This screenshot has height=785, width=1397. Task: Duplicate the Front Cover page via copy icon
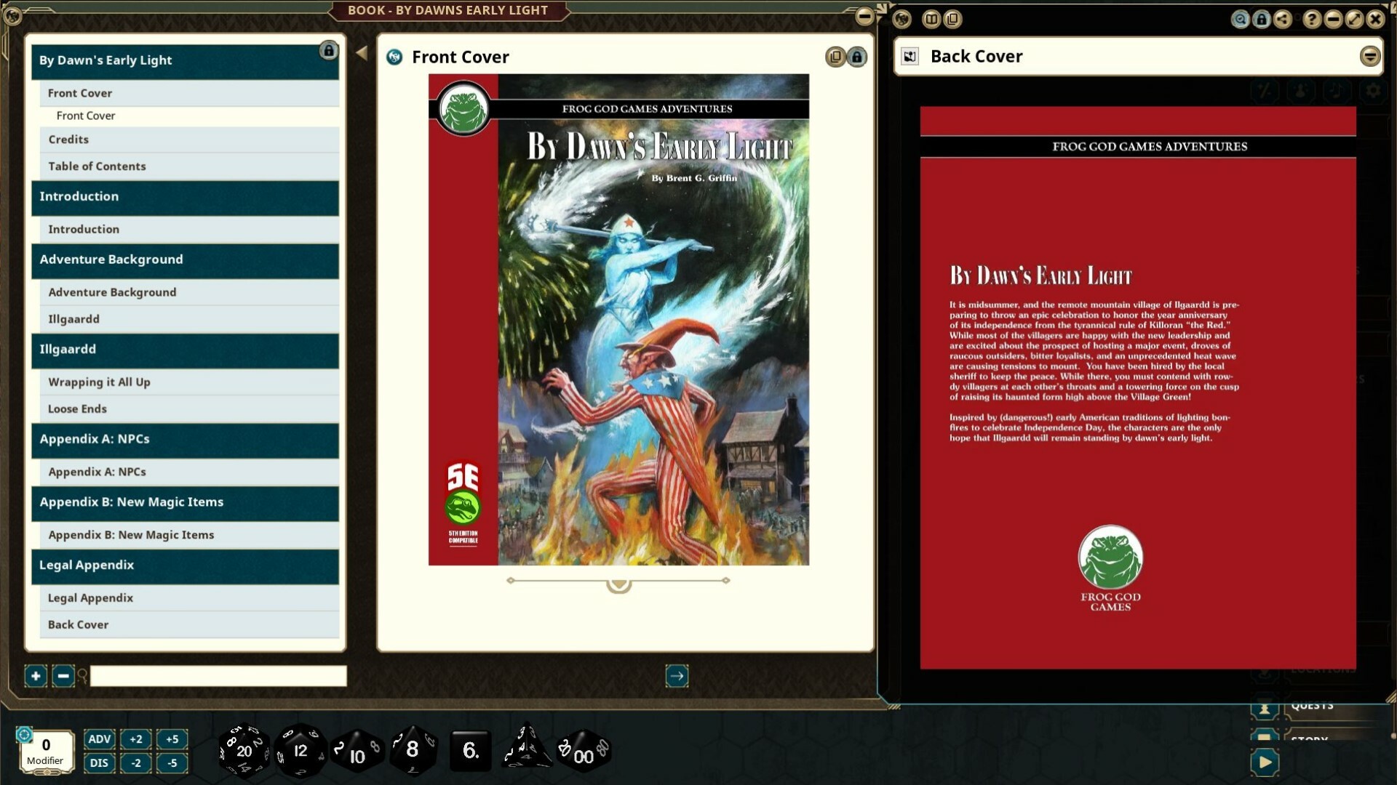coord(835,57)
